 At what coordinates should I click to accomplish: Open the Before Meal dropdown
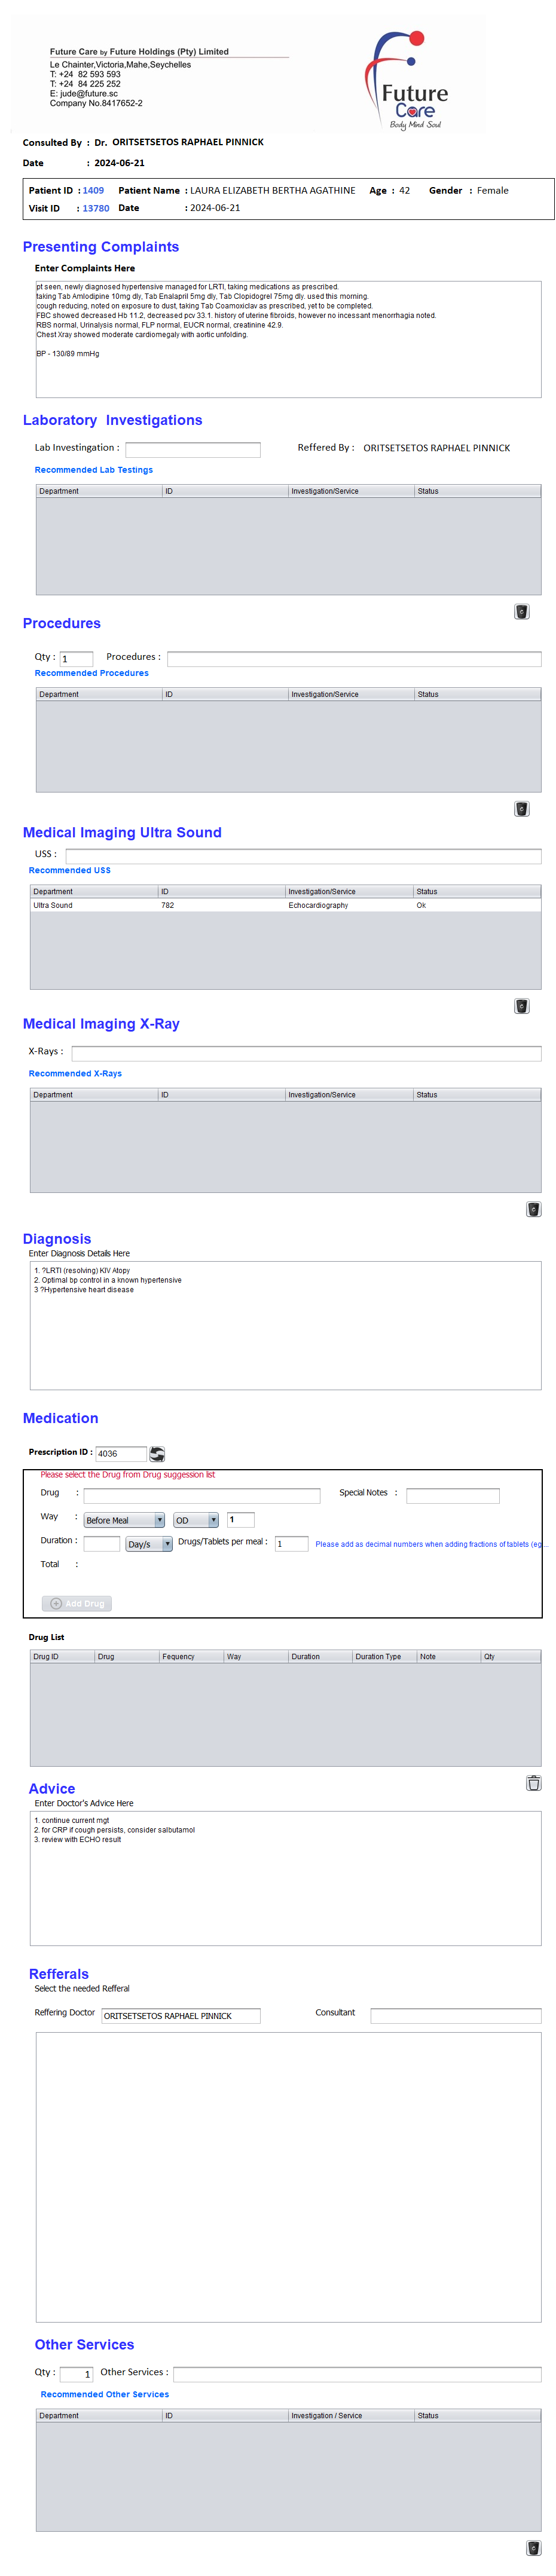[124, 1520]
